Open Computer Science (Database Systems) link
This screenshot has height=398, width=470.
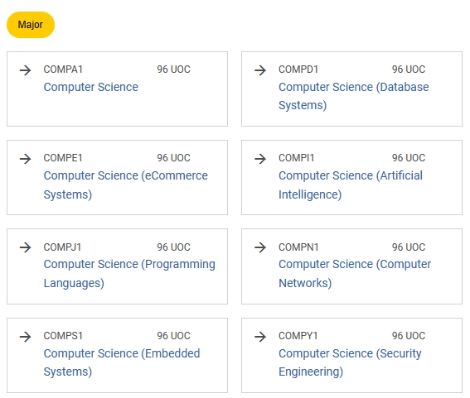pyautogui.click(x=354, y=96)
